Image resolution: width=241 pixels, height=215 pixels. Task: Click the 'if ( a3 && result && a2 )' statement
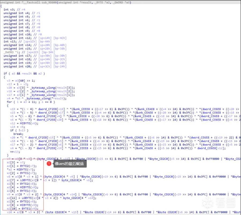(24, 74)
